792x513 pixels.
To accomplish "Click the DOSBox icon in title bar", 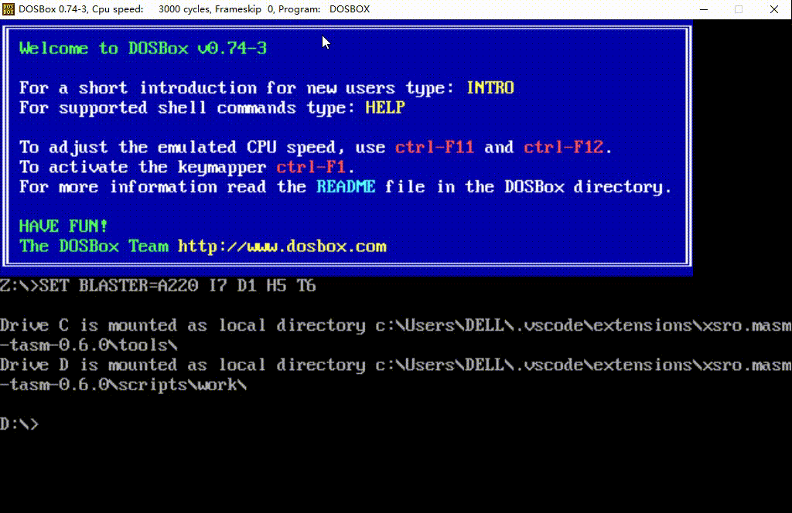I will (x=9, y=9).
